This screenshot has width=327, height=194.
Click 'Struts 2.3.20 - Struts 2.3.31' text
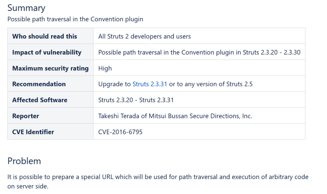click(x=136, y=100)
